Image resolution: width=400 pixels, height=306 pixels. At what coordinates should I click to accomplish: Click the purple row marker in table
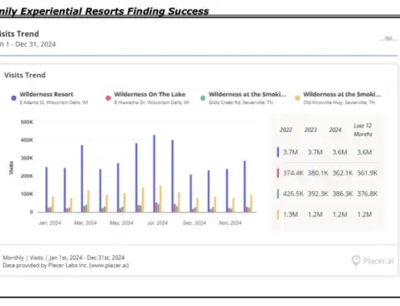coord(278,152)
